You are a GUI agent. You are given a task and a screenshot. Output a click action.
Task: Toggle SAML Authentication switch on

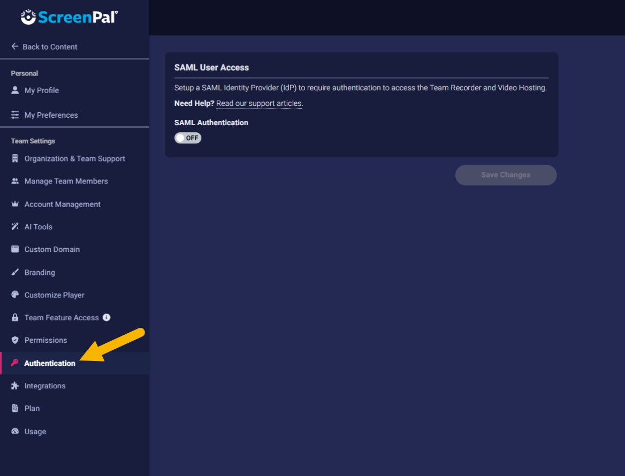tap(188, 138)
